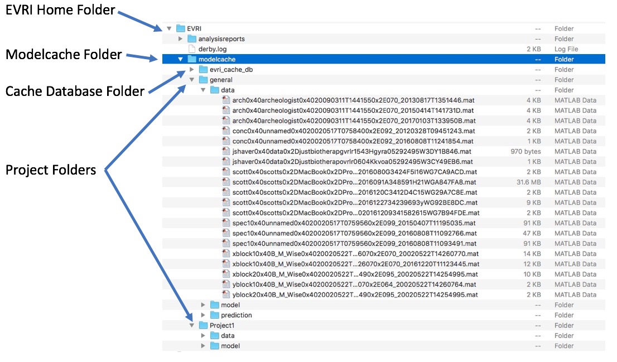Click MATLAB icon of arch...20130817T1351446.mat
The image size is (617, 362).
pos(226,100)
